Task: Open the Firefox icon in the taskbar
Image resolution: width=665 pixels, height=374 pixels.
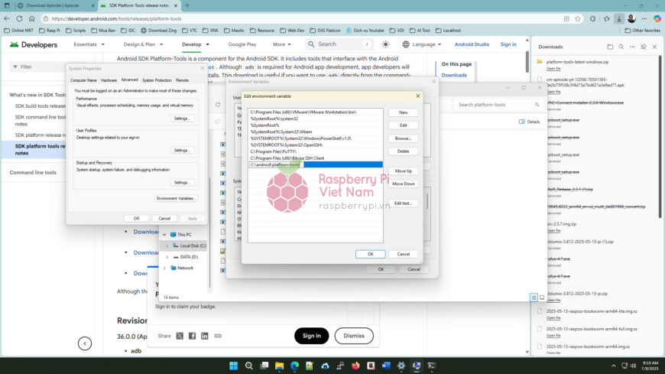Action: (x=355, y=366)
